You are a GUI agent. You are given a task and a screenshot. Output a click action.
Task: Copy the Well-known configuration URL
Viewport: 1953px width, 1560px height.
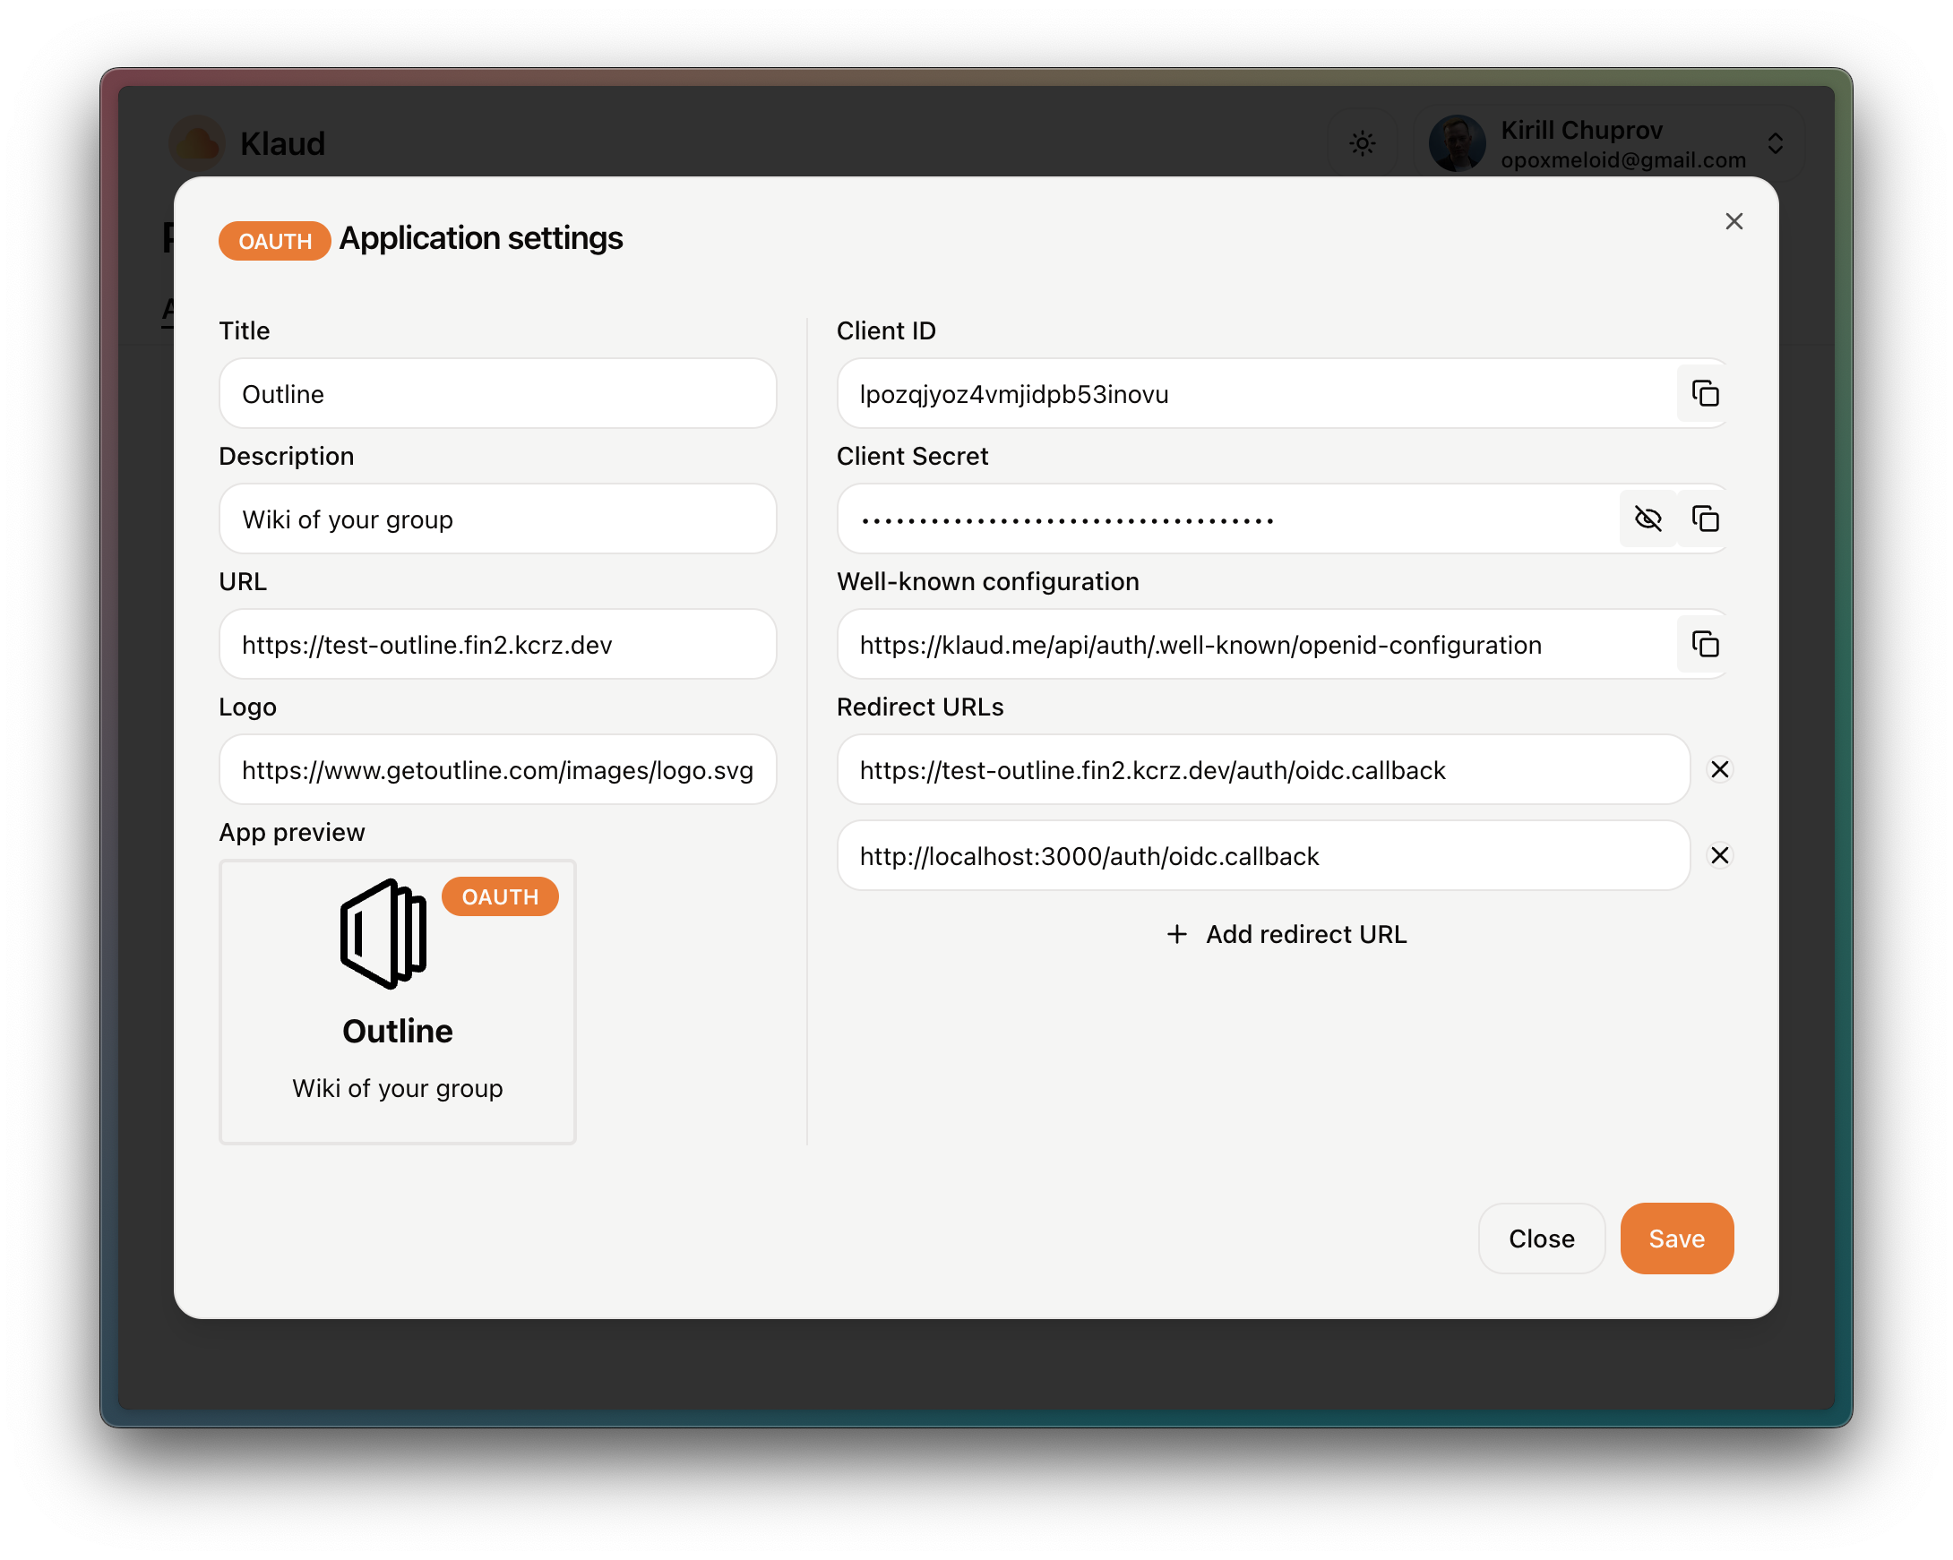(1705, 645)
